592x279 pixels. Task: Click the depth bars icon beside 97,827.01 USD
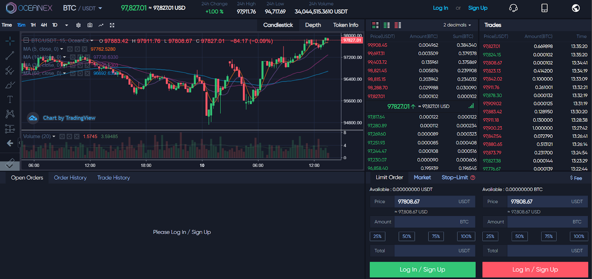click(471, 106)
